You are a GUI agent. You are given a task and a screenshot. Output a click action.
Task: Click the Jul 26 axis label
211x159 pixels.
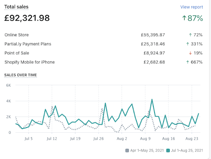[x=98, y=139]
